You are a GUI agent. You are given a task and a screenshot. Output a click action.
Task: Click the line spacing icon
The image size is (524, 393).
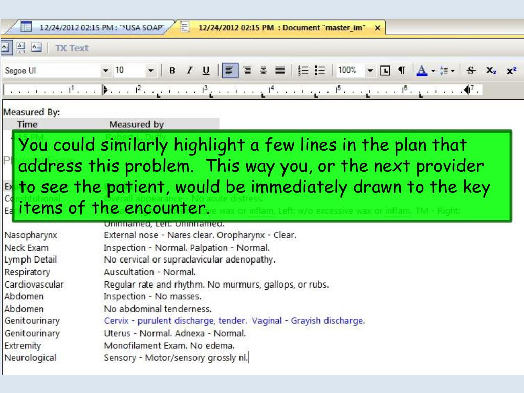point(444,71)
